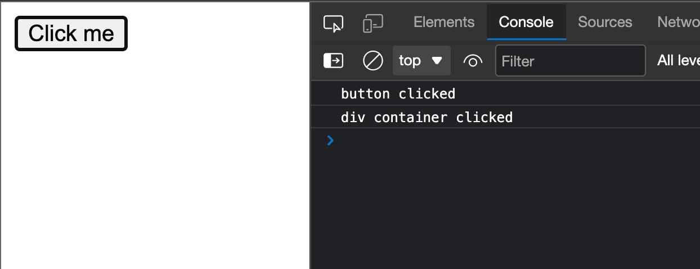Expand the "All levels" log level dropdown
The height and width of the screenshot is (269, 700).
point(678,60)
